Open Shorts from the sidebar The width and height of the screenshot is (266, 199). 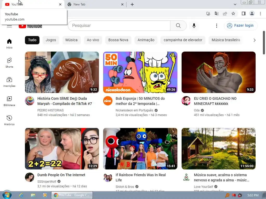[9, 63]
